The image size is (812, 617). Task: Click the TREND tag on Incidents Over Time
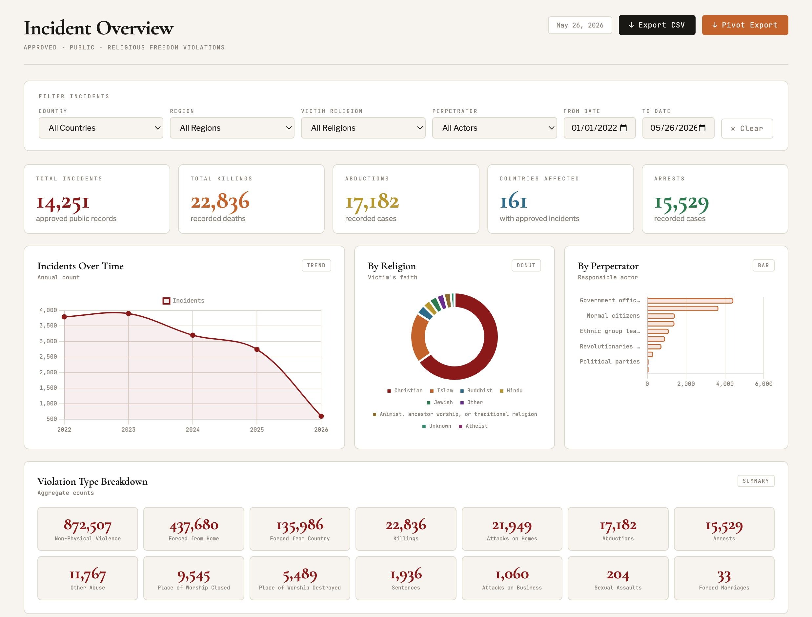click(x=316, y=266)
